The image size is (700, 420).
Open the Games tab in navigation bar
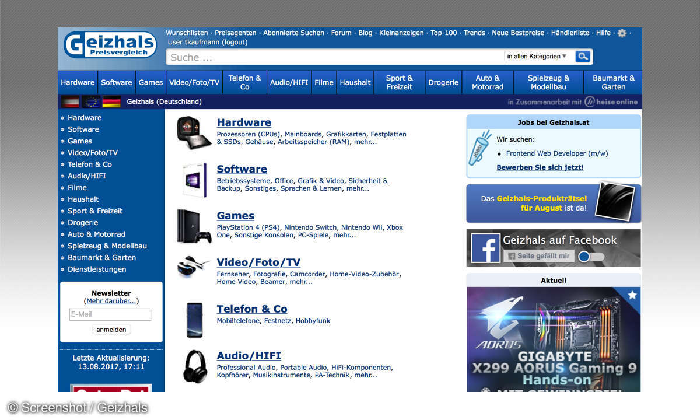[x=150, y=82]
